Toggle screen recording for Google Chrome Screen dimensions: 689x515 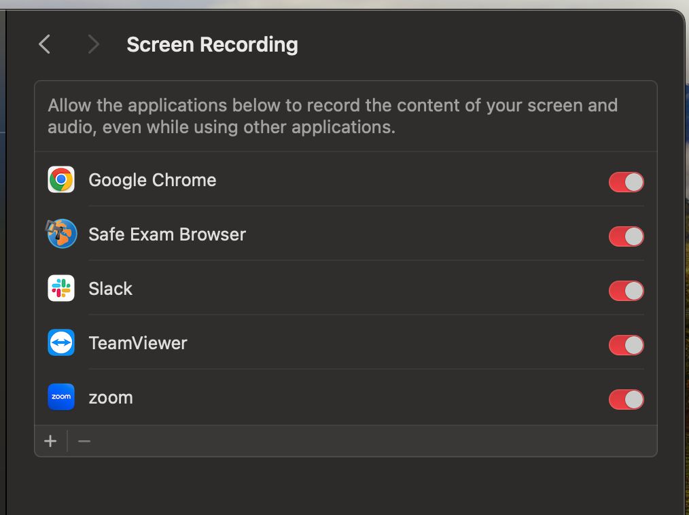click(x=626, y=182)
